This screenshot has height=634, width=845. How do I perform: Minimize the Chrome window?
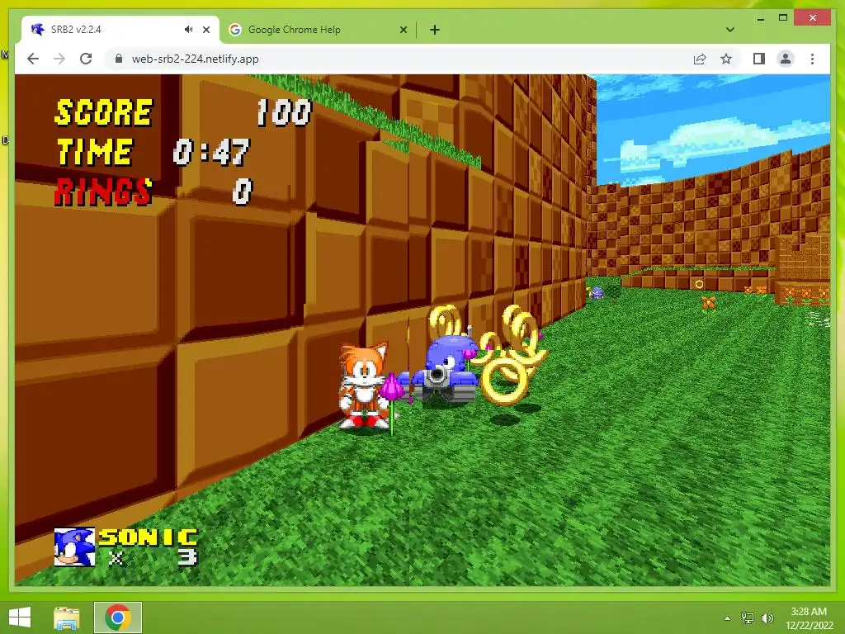pyautogui.click(x=760, y=18)
